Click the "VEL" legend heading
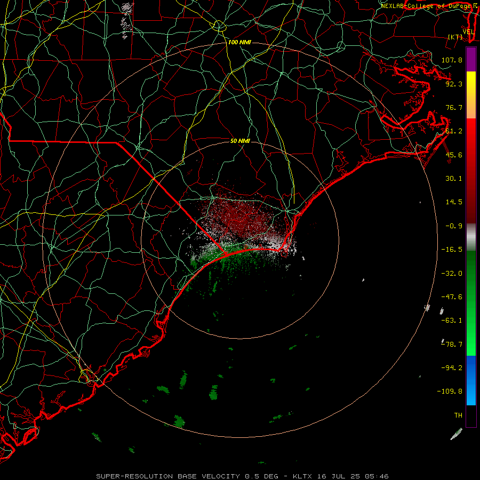This screenshot has height=480, width=480. coord(468,32)
